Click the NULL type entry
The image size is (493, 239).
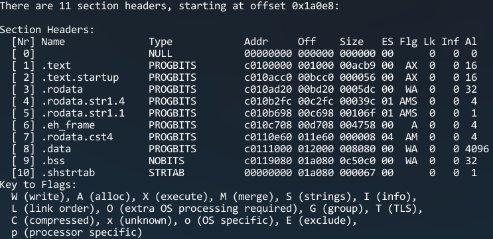(161, 54)
